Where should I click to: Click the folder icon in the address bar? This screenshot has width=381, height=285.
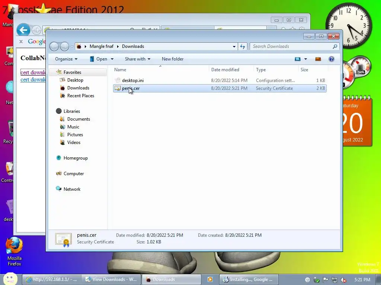[79, 46]
